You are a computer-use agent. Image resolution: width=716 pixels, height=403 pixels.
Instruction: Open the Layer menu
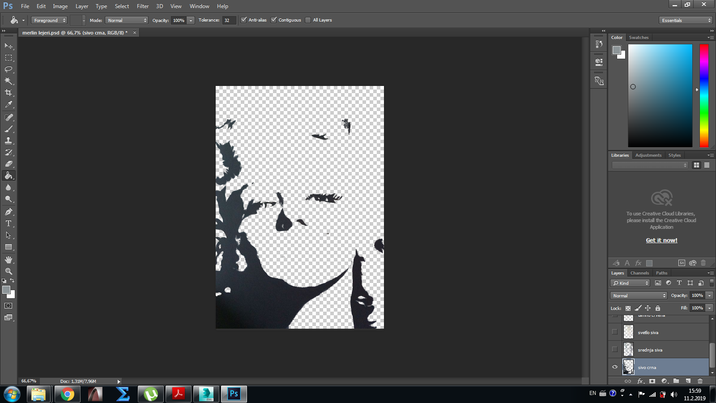pos(82,6)
